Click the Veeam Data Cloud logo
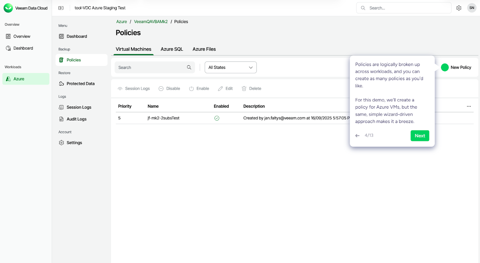 click(8, 8)
